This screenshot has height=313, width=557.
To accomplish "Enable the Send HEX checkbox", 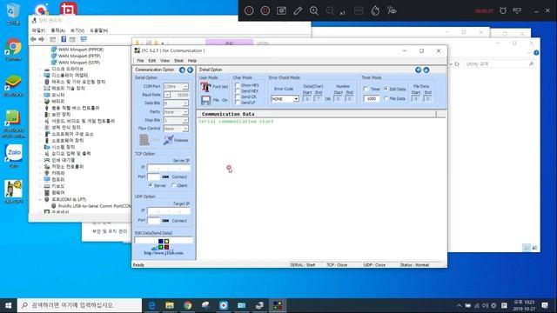I will click(238, 90).
